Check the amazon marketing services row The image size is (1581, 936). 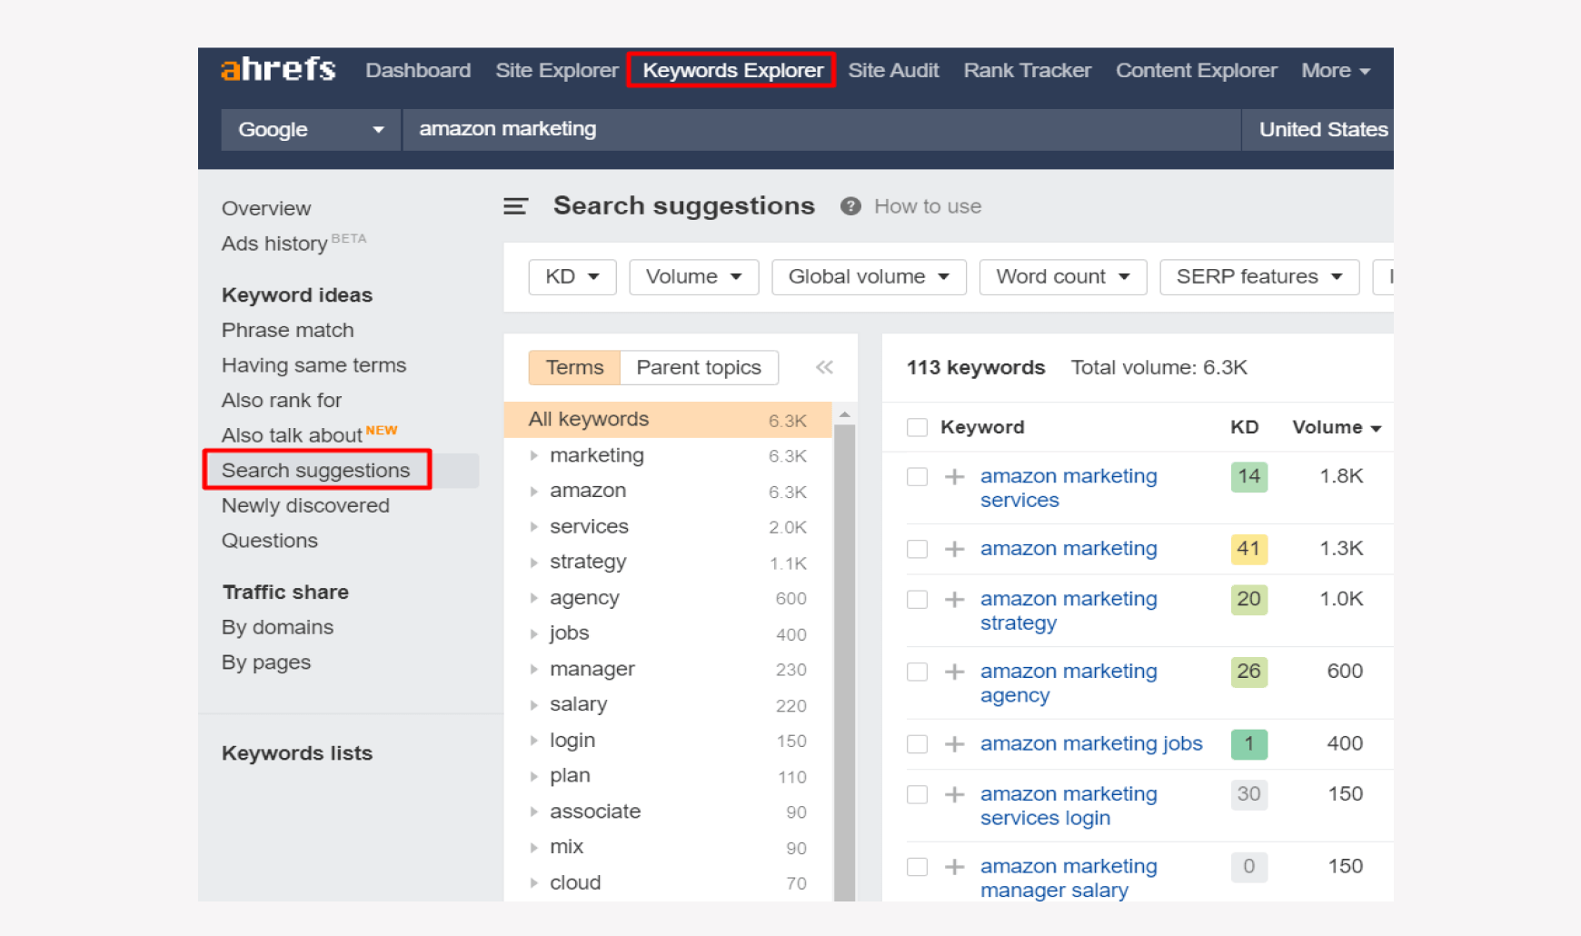[x=917, y=476]
